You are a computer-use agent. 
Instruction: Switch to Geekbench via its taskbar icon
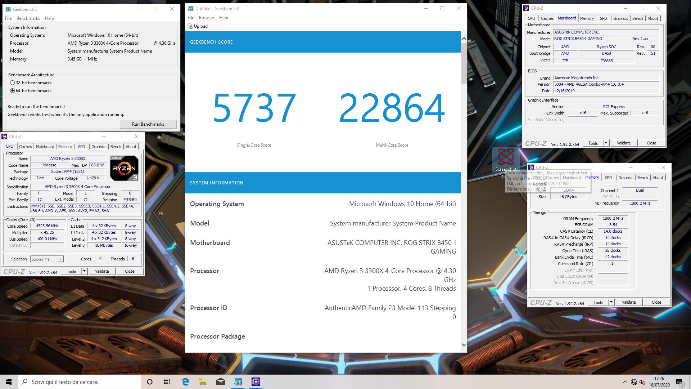tap(238, 382)
